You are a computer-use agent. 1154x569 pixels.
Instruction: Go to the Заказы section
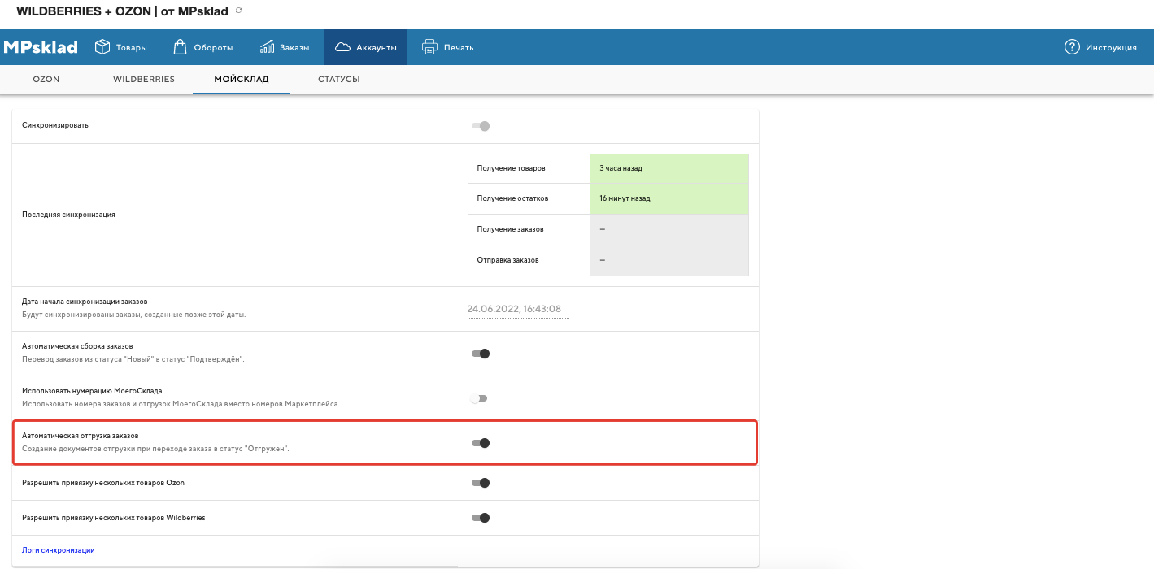click(x=284, y=47)
